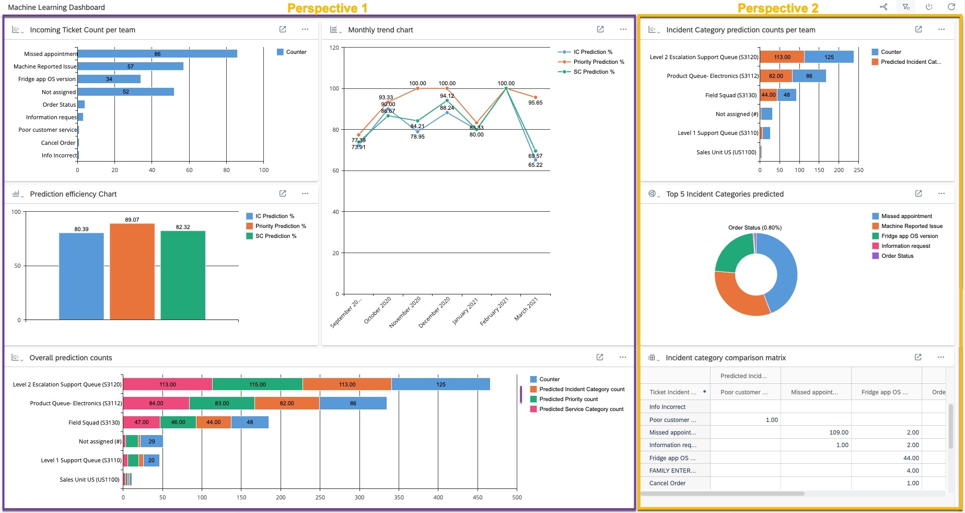965x513 pixels.
Task: Toggle IC Prediction % series in Monthly trend legend
Action: pos(585,52)
